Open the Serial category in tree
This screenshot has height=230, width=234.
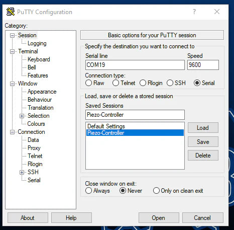click(x=34, y=180)
